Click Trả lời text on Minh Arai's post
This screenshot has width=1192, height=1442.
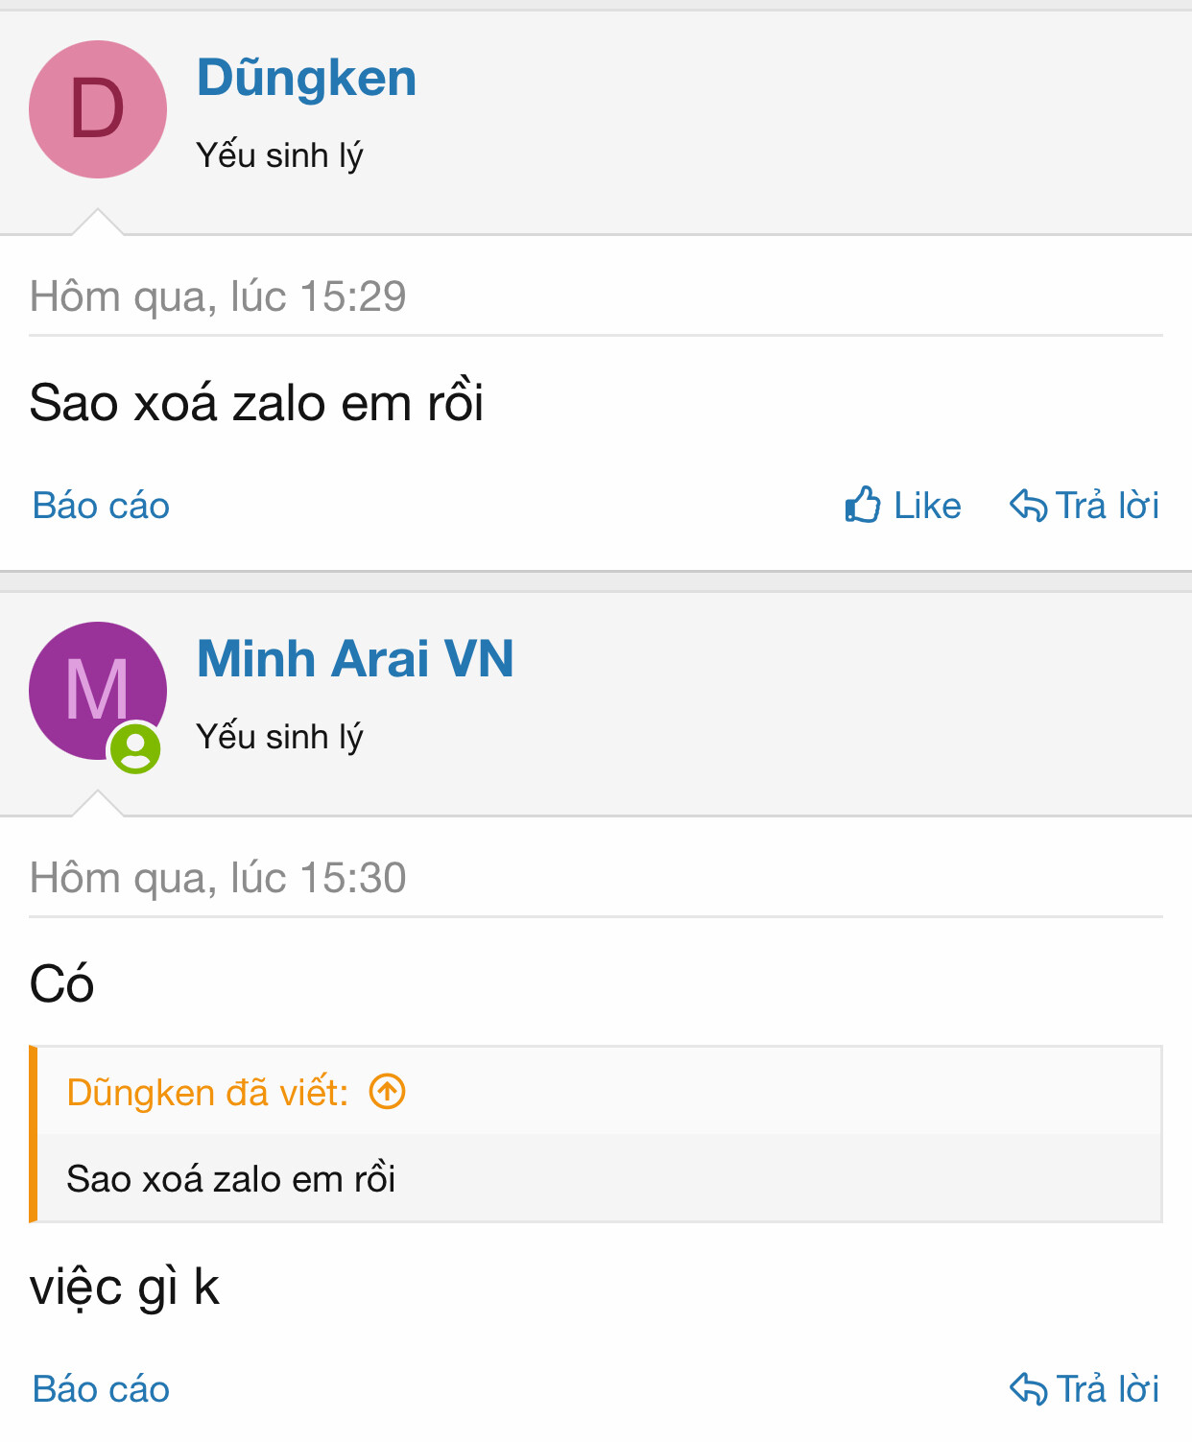[1108, 1388]
